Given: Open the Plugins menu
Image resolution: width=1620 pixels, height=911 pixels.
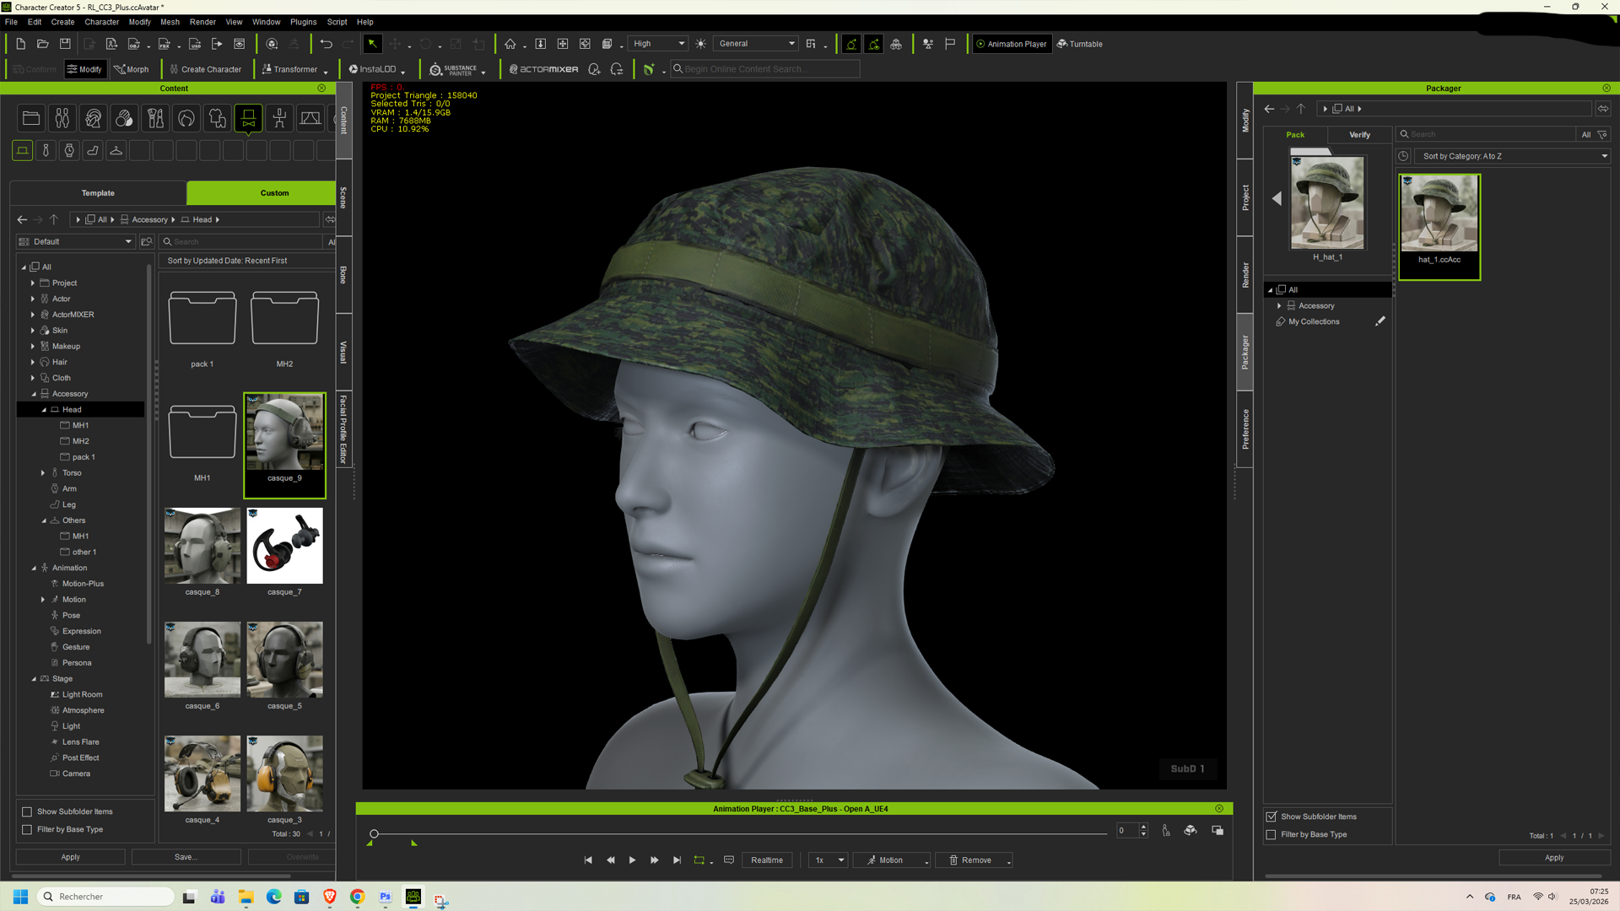Looking at the screenshot, I should point(303,22).
